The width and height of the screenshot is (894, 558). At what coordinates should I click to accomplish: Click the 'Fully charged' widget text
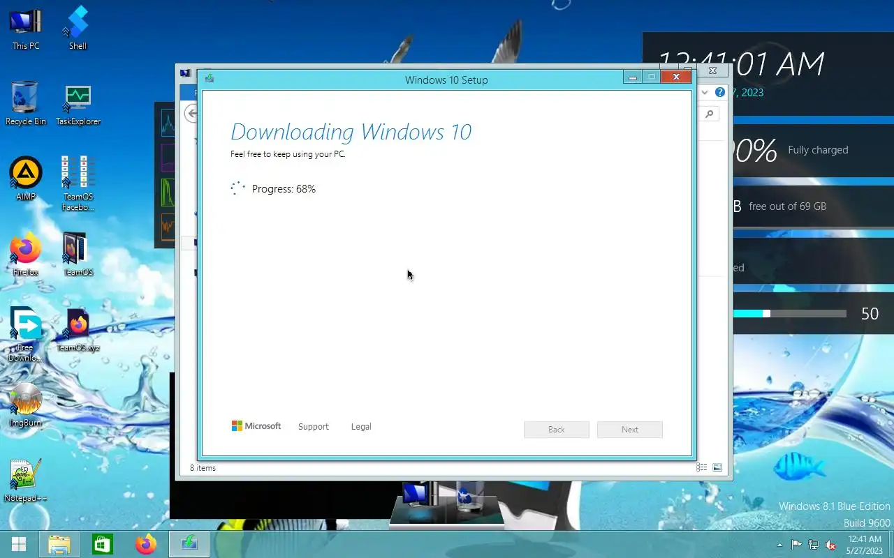(x=818, y=150)
